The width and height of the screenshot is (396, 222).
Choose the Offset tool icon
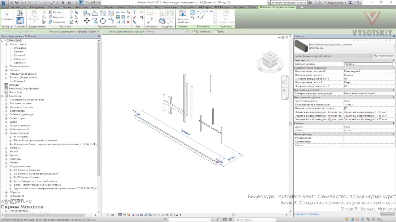[95, 13]
